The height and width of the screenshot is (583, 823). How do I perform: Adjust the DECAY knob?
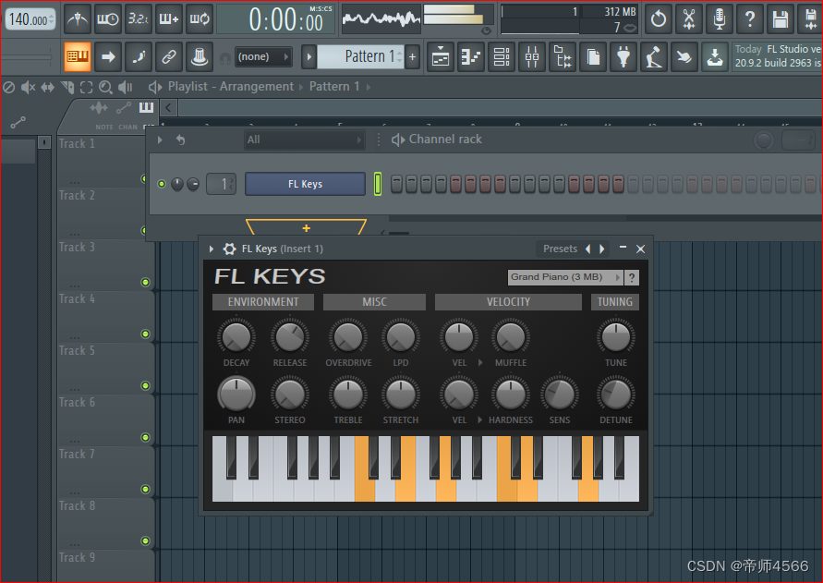pos(236,336)
